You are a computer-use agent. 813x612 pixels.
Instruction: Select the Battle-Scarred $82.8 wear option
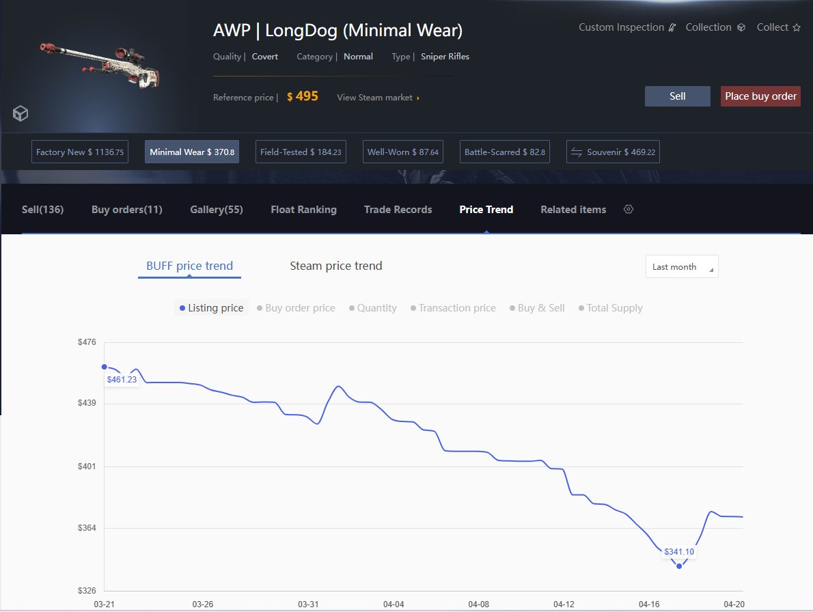(504, 152)
